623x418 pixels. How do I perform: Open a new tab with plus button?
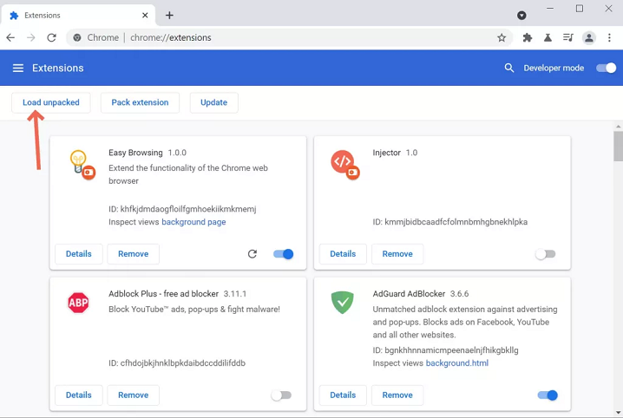tap(169, 16)
